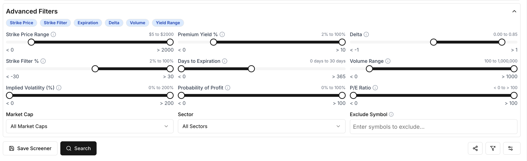Image resolution: width=527 pixels, height=161 pixels.
Task: Select the Expiration filter chip
Action: point(88,23)
